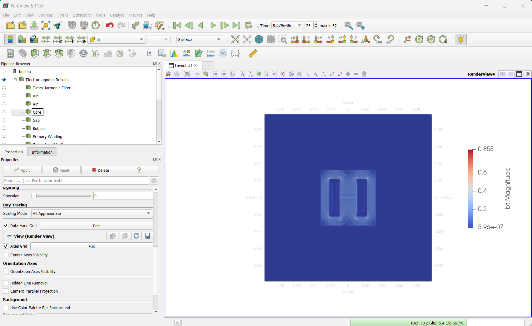Open the Scaling Mode All Approximate dropdown
The image size is (532, 326).
coord(92,213)
